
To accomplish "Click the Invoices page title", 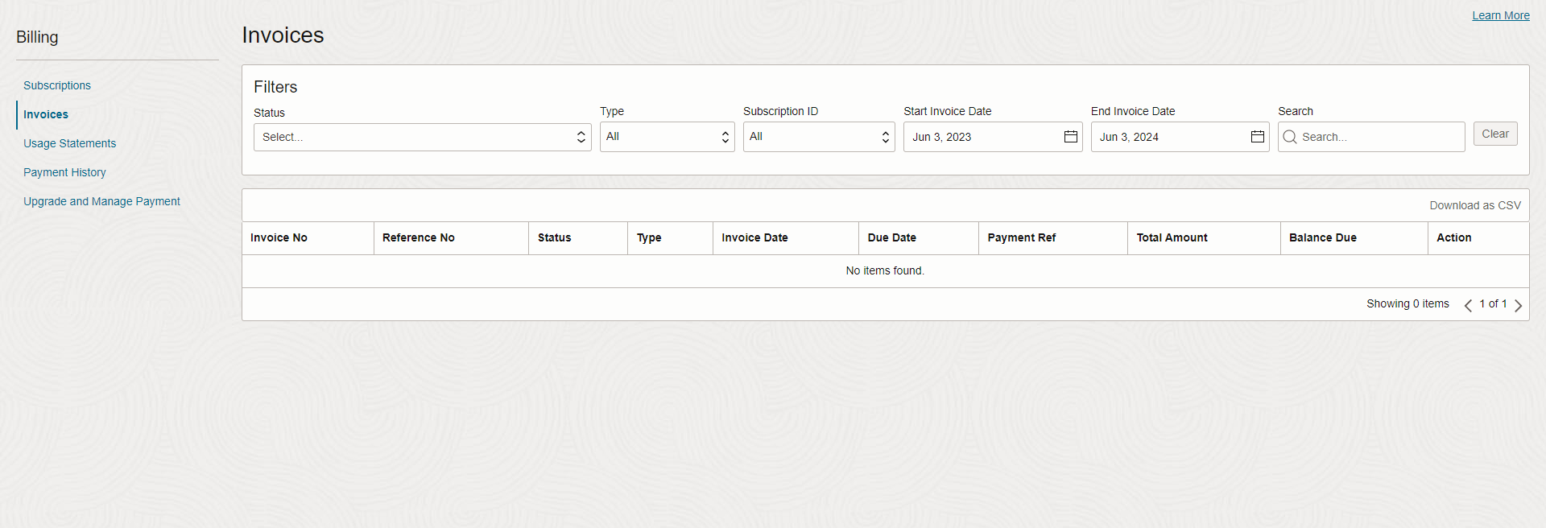I will tap(283, 35).
